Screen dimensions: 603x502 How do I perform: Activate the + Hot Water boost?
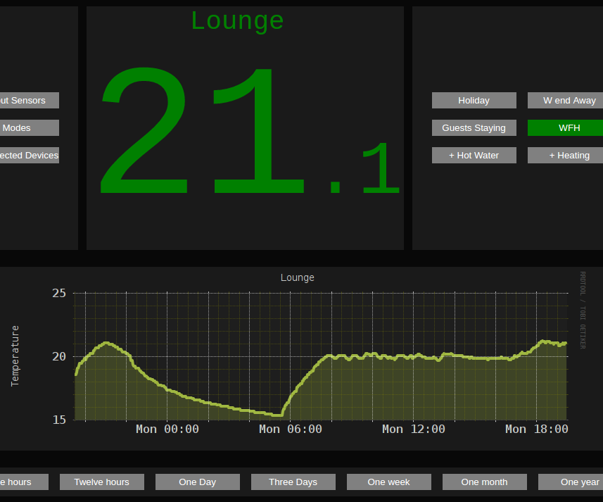tap(474, 155)
